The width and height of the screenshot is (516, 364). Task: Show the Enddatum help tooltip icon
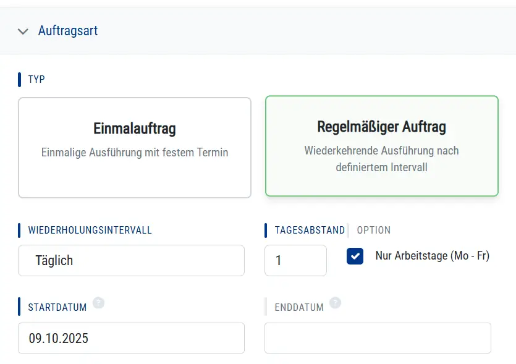335,302
